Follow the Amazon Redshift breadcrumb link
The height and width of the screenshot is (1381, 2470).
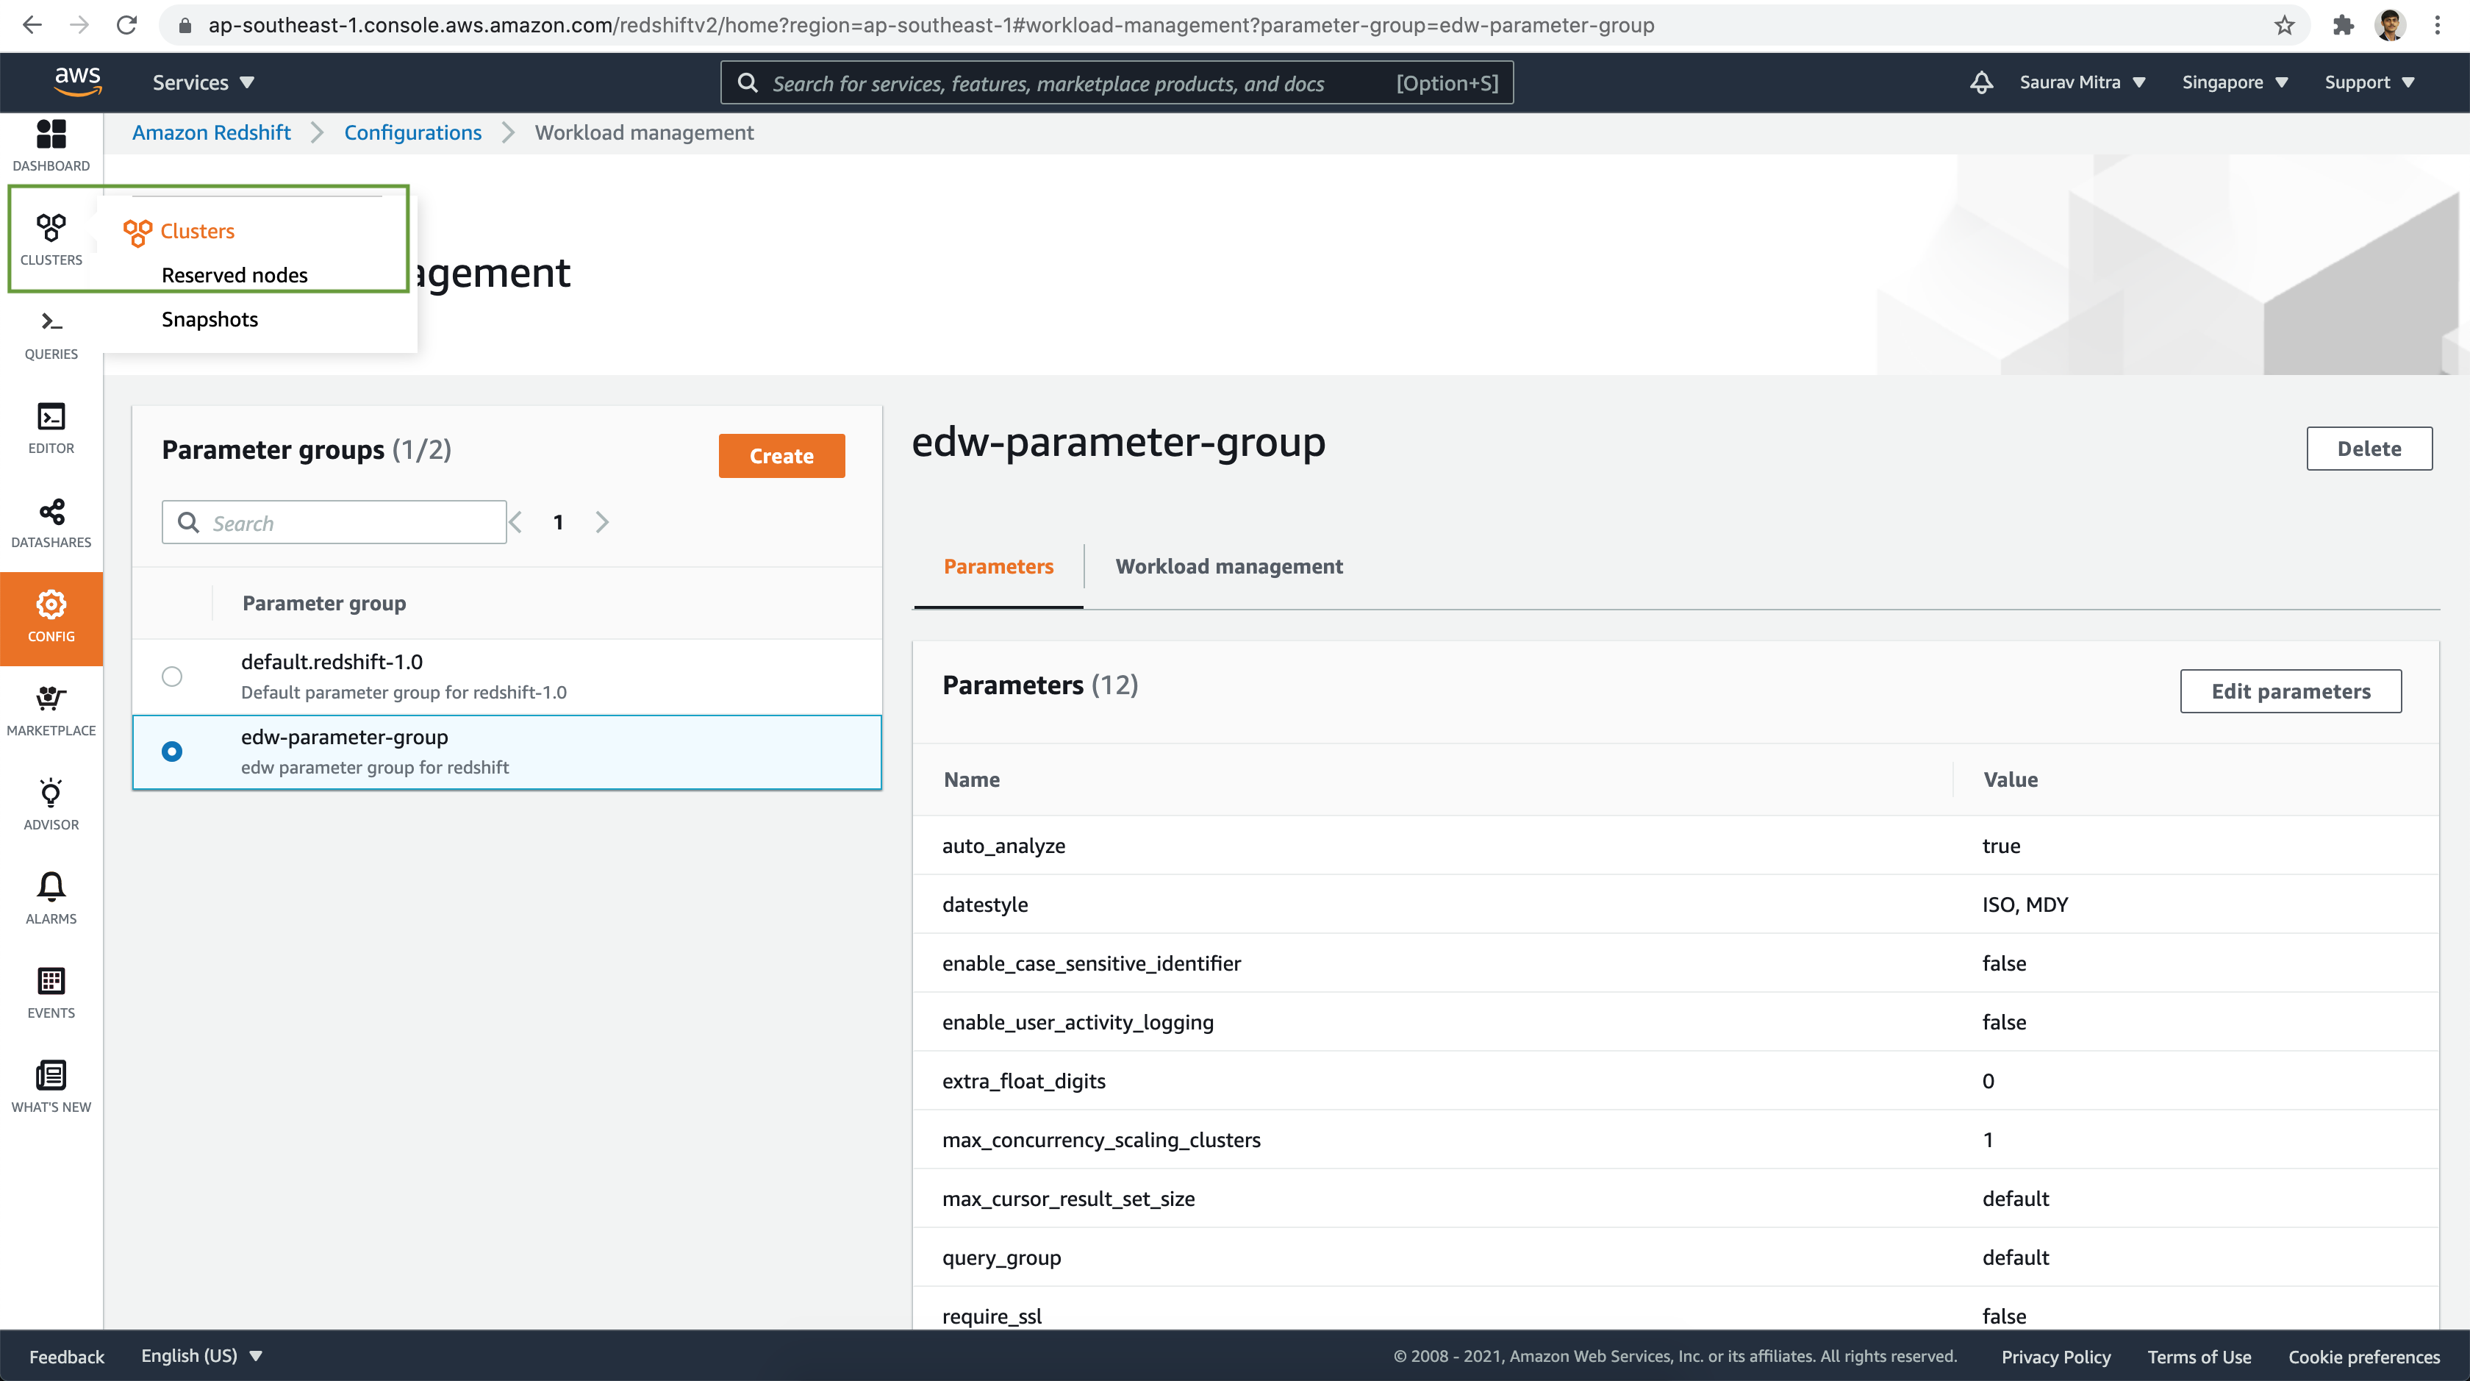coord(211,132)
